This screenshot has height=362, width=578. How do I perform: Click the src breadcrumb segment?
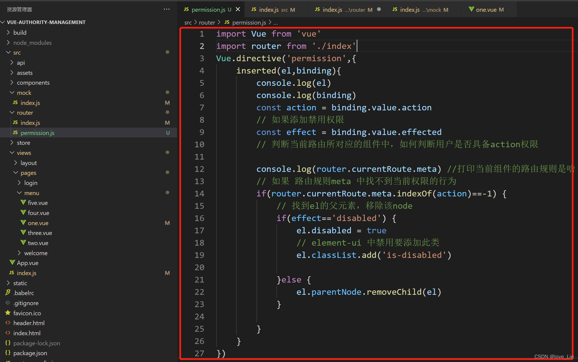pos(188,22)
